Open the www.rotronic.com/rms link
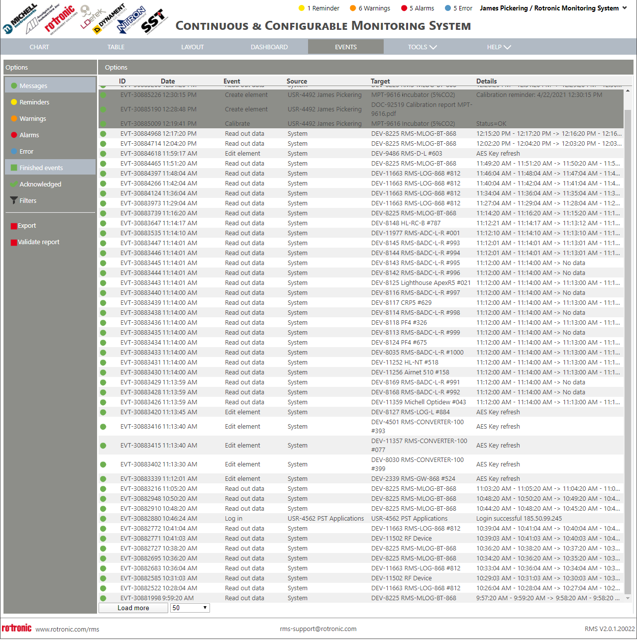This screenshot has height=640, width=637. (x=67, y=629)
